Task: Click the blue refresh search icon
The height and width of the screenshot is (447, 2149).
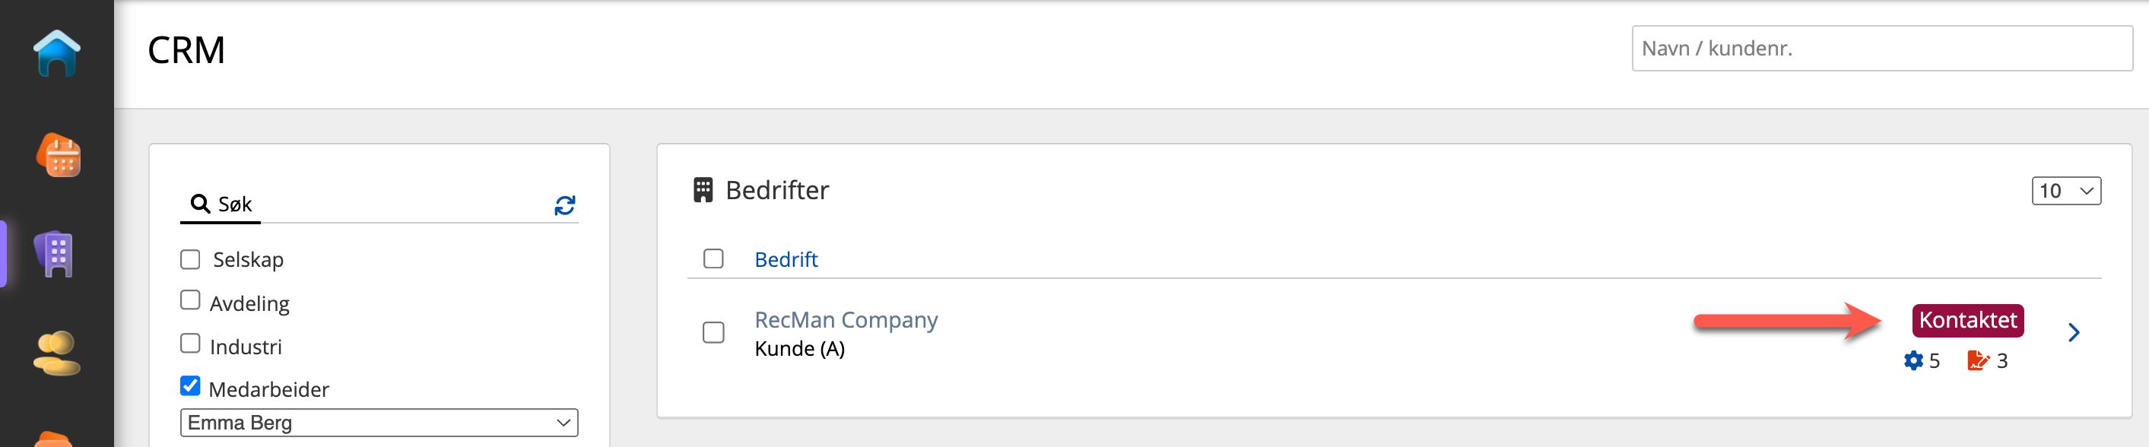Action: [x=565, y=205]
